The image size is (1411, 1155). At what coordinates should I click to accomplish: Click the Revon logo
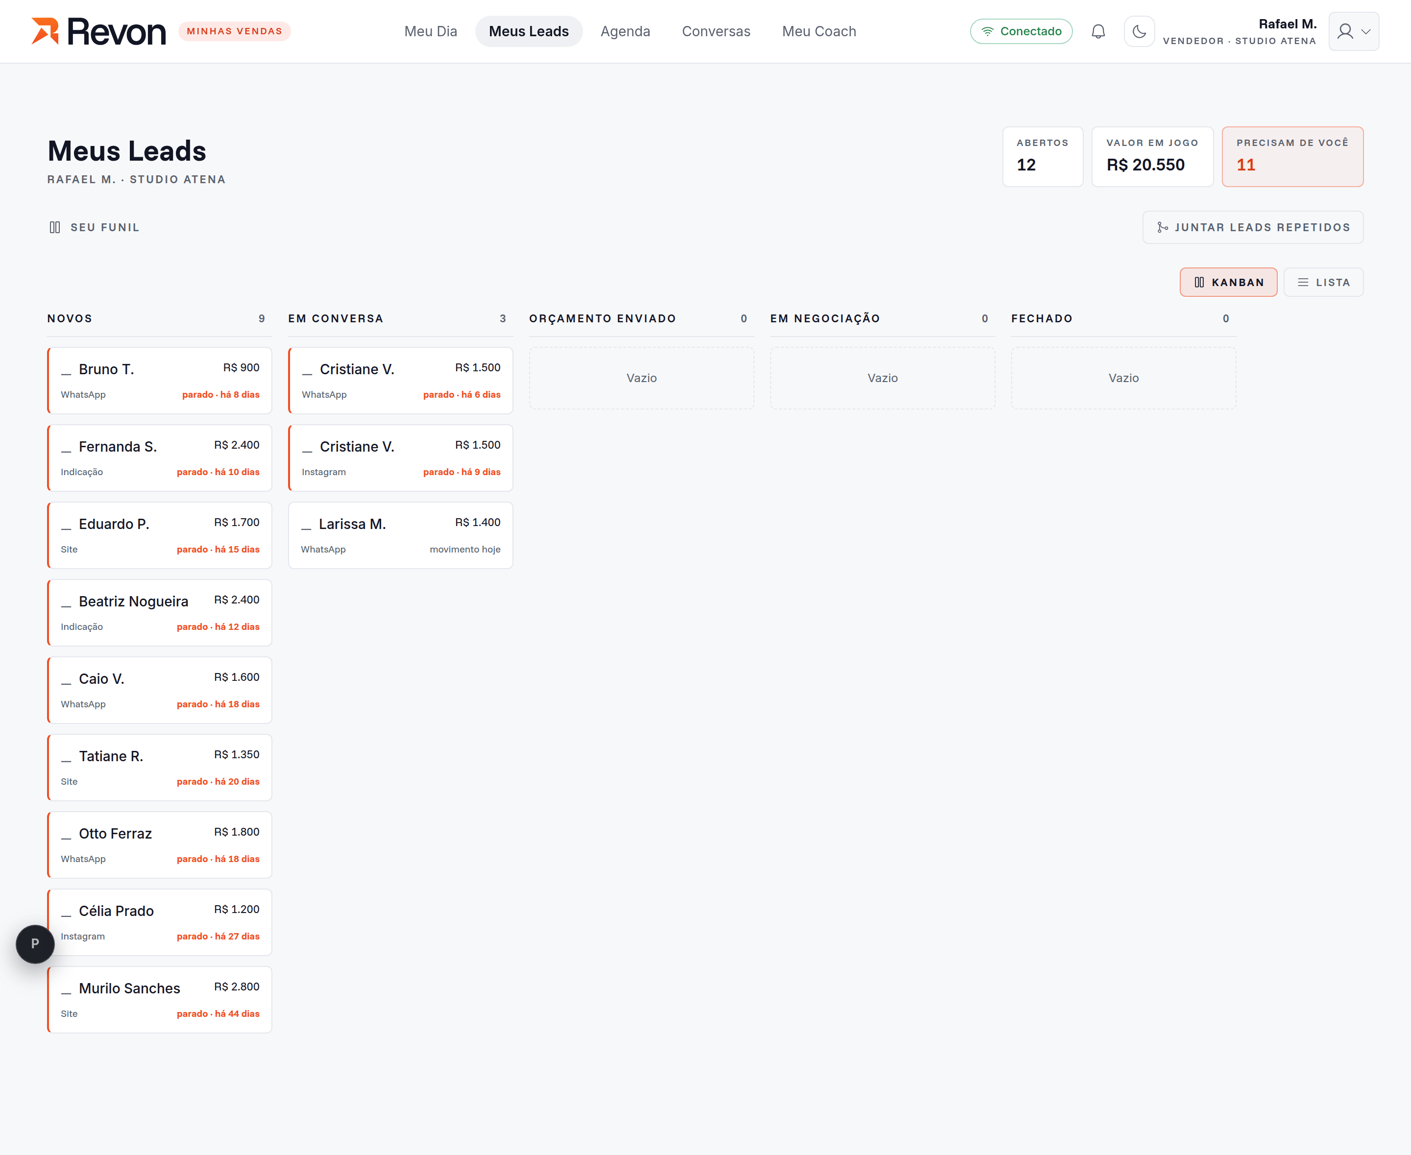(x=98, y=31)
